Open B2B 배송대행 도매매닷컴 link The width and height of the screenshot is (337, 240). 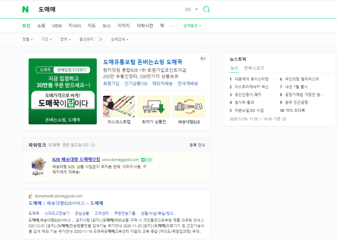(x=76, y=159)
